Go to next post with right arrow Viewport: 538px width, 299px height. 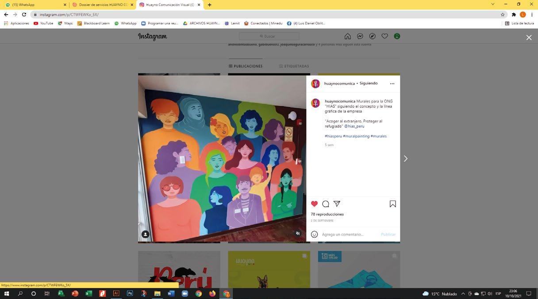pyautogui.click(x=406, y=159)
